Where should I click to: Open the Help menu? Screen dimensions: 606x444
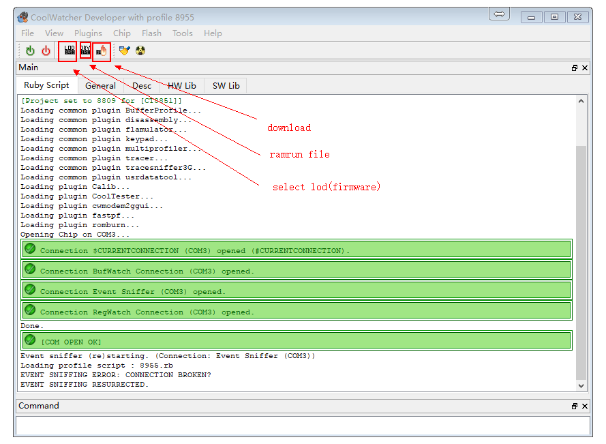[x=213, y=33]
